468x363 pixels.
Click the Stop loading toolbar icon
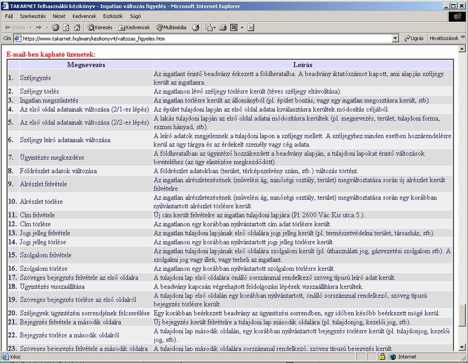point(55,28)
